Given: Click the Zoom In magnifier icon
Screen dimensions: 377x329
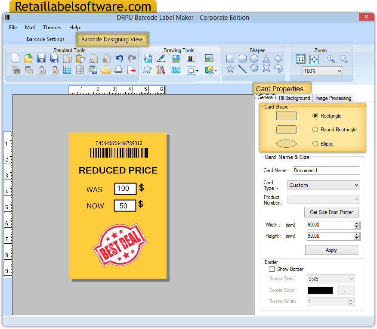Looking at the screenshot, I should (331, 59).
